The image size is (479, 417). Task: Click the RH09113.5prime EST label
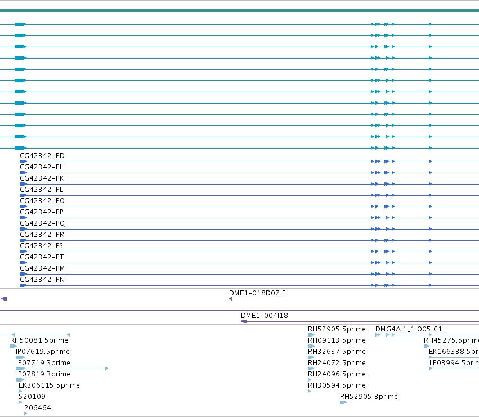[337, 340]
